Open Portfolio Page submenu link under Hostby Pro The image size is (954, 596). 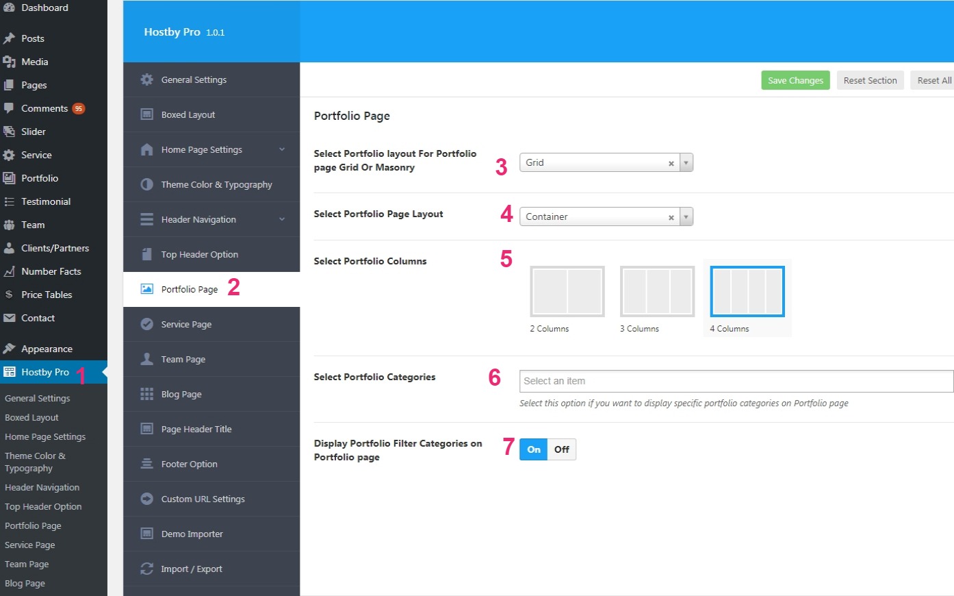pyautogui.click(x=33, y=525)
